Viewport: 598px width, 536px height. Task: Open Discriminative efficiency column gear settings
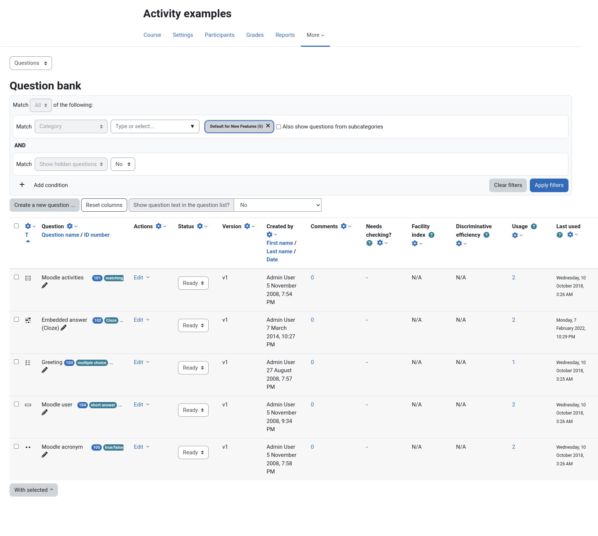coord(461,244)
